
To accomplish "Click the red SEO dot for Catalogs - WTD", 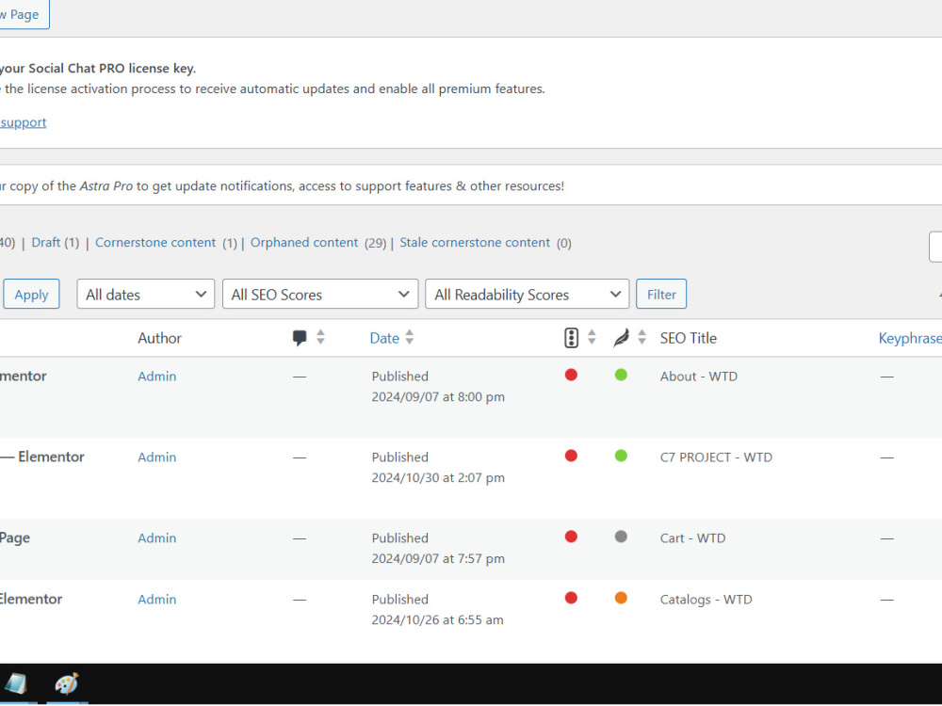I will (x=572, y=598).
